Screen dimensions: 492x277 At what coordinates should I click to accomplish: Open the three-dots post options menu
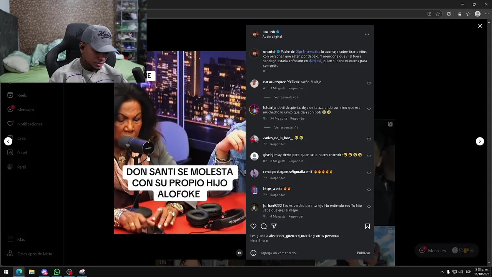coord(367,34)
